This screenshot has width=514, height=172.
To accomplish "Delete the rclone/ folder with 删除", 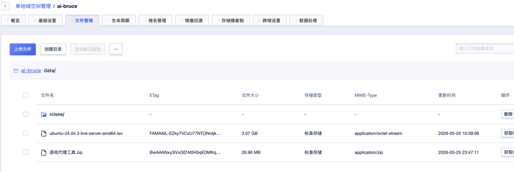I will pos(507,114).
